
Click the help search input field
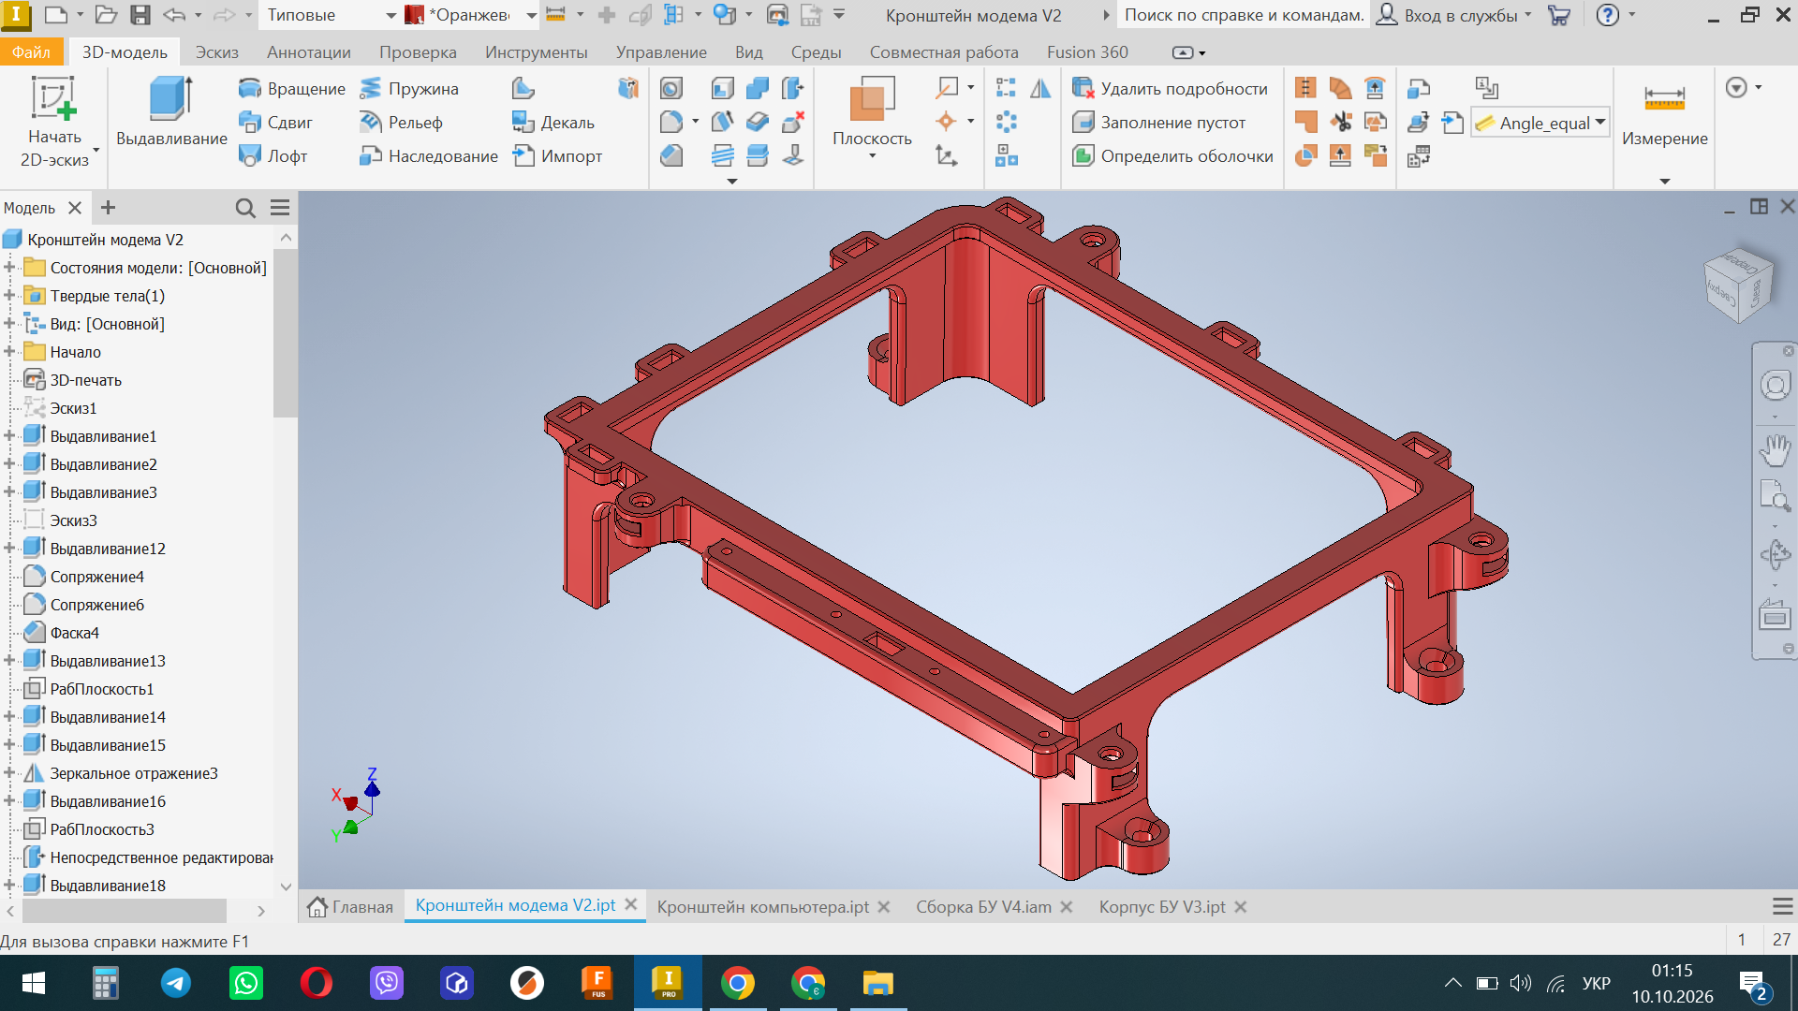click(x=1243, y=16)
